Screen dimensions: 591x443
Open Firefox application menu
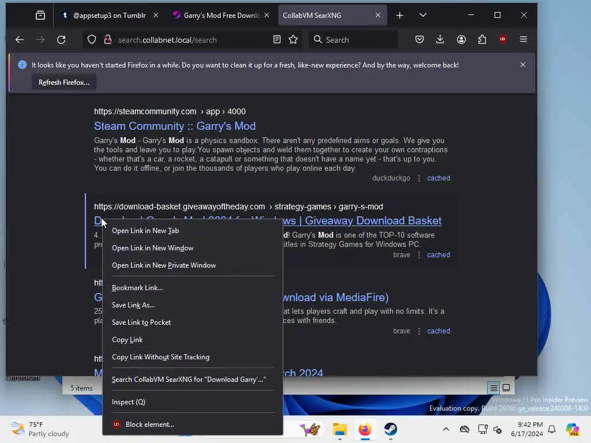pos(523,39)
